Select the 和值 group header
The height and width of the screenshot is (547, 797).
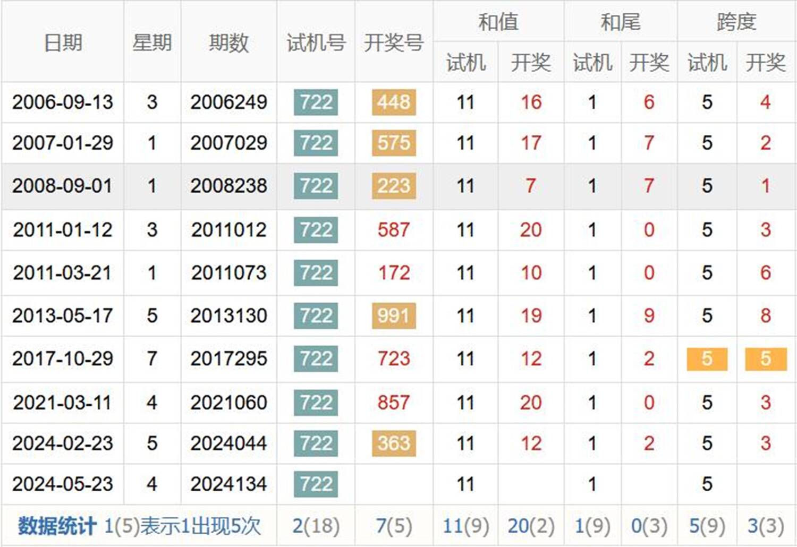(498, 22)
